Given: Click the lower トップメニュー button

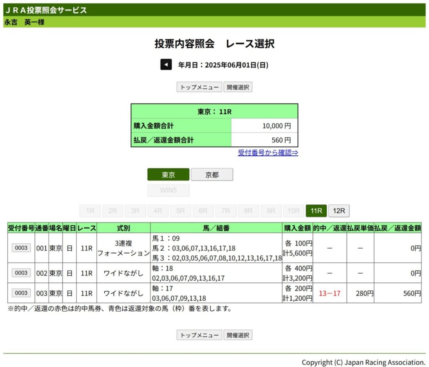Looking at the screenshot, I should click(x=199, y=335).
